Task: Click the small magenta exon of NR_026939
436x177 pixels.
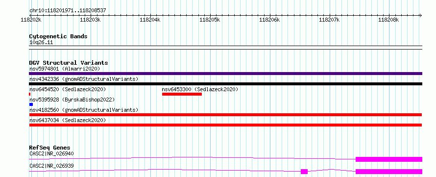Action: pyautogui.click(x=304, y=172)
